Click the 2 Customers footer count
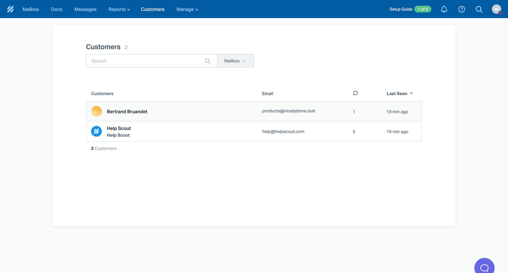 pos(104,148)
